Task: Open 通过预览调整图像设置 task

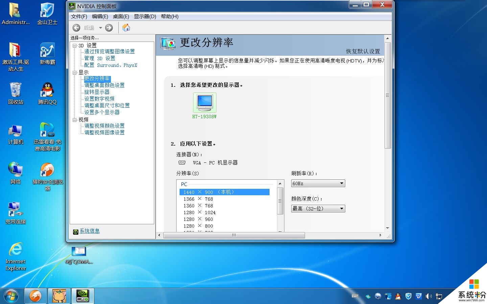Action: tap(110, 51)
